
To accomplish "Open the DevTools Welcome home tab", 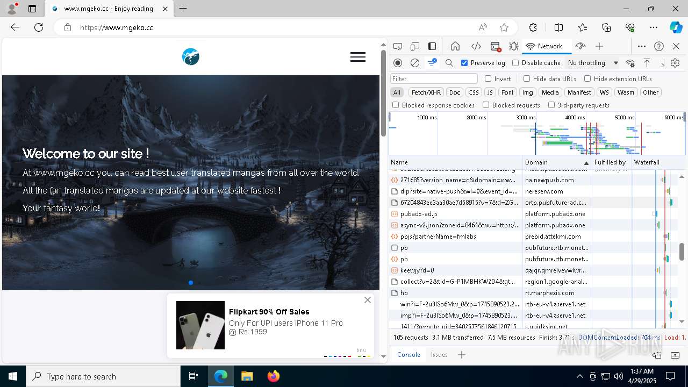I will [455, 46].
